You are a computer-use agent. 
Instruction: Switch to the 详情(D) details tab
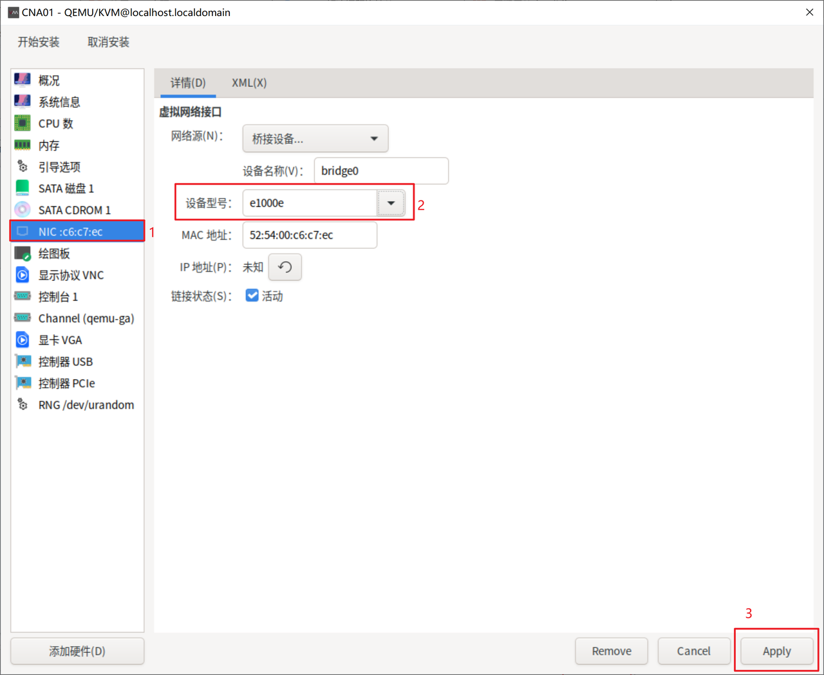[188, 83]
